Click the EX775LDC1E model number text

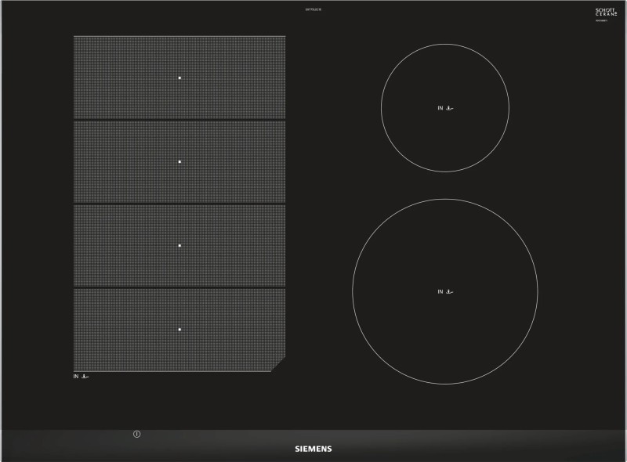click(312, 9)
